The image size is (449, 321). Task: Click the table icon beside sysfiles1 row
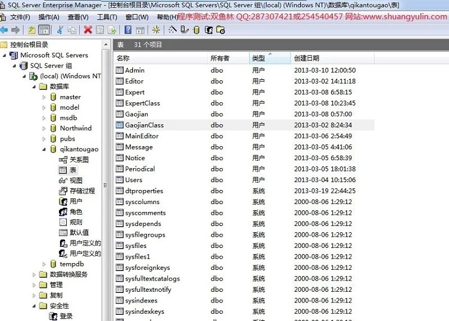point(120,257)
